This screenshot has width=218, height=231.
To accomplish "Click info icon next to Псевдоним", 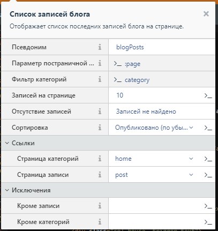I will tap(100, 47).
